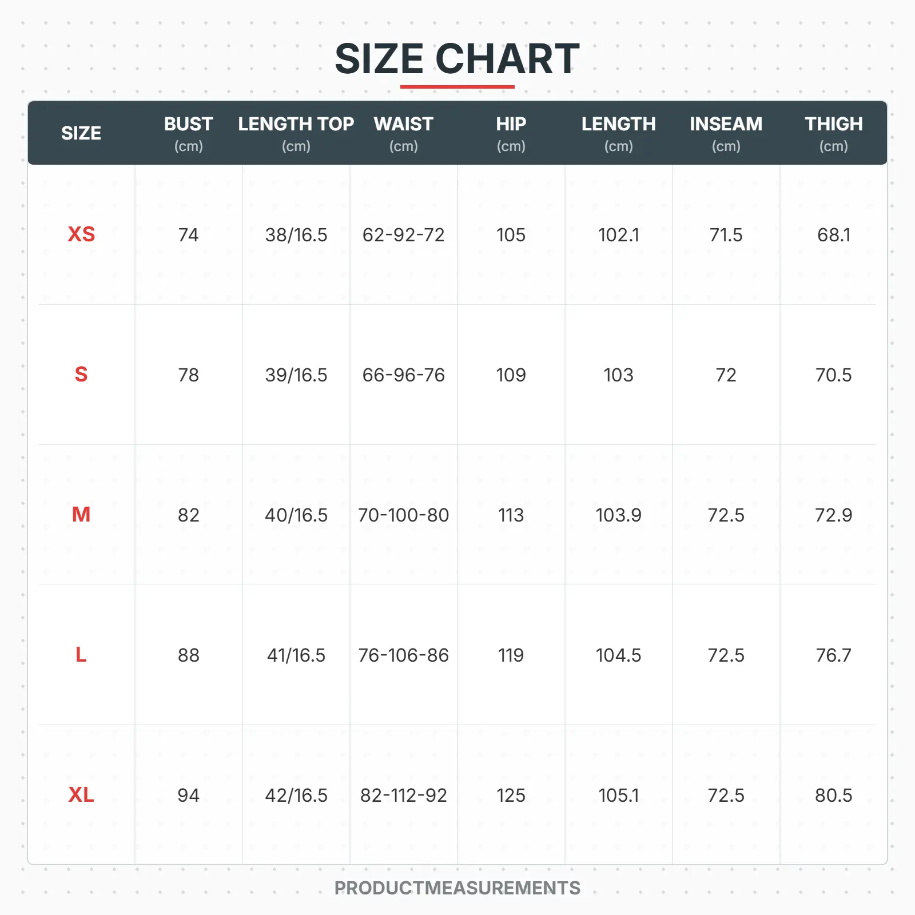
Task: Click the XS bust value 74
Action: [x=188, y=234]
